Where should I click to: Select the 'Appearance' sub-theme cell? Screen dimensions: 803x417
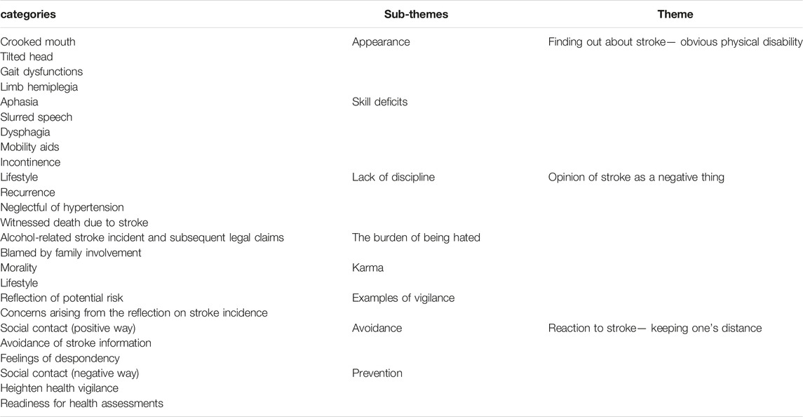coord(381,42)
